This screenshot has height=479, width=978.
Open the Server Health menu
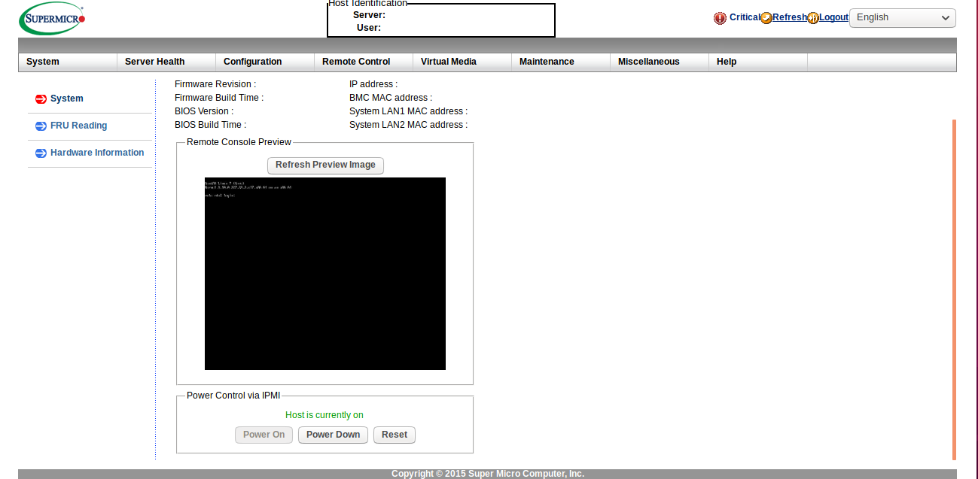pos(154,62)
